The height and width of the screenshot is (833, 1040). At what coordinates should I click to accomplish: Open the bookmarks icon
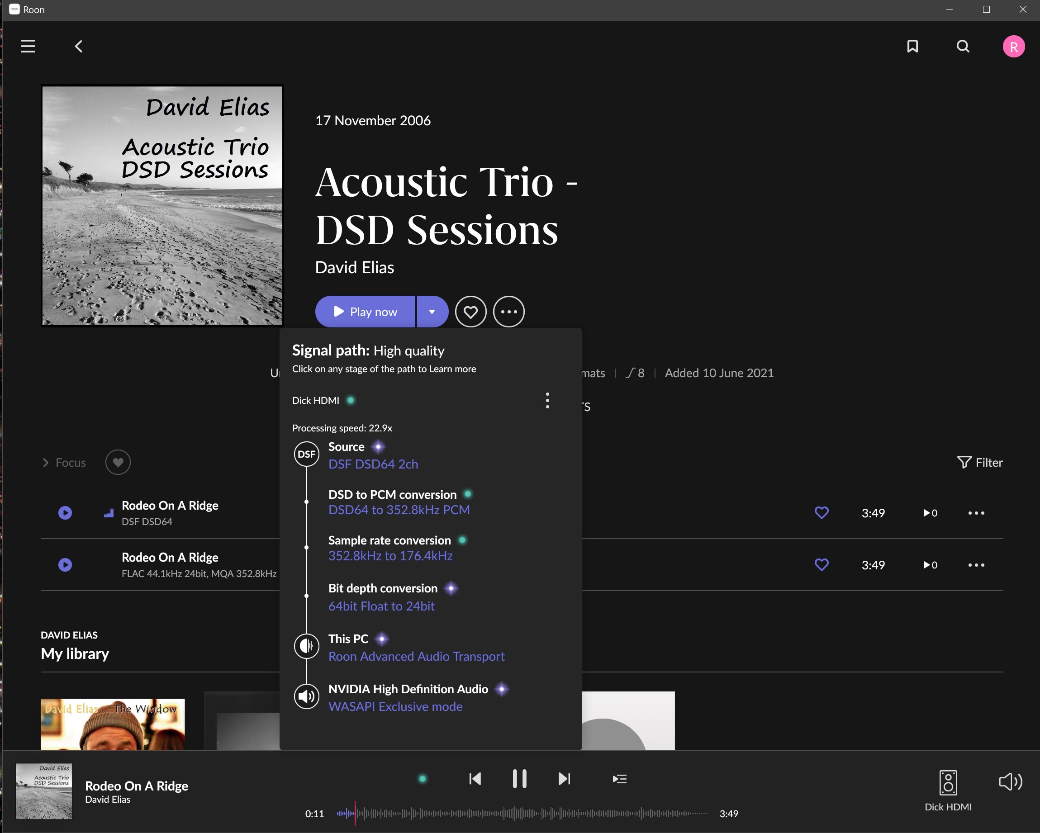(912, 46)
